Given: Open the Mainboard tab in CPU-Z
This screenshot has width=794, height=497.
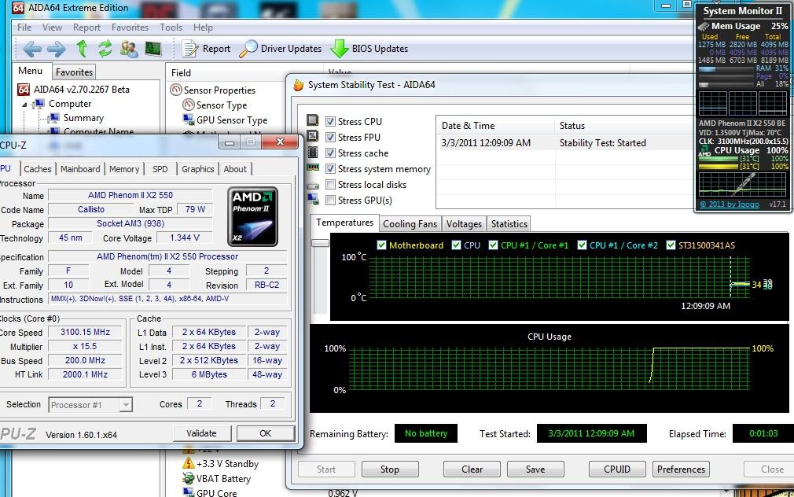Looking at the screenshot, I should coord(80,169).
